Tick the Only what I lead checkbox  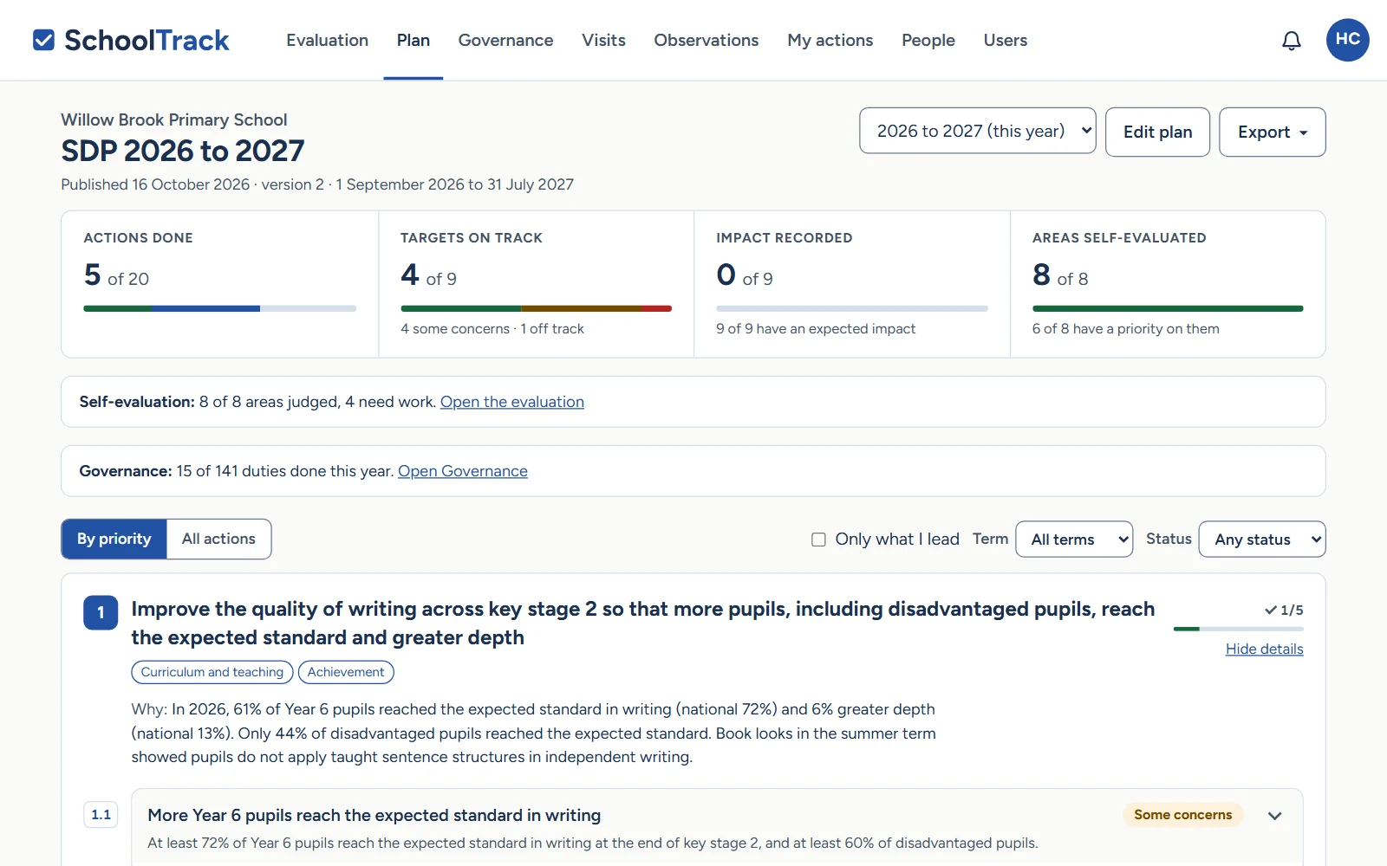(818, 540)
